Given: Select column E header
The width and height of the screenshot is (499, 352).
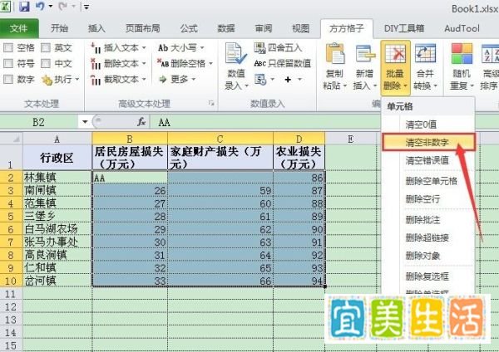Looking at the screenshot, I should 351,139.
